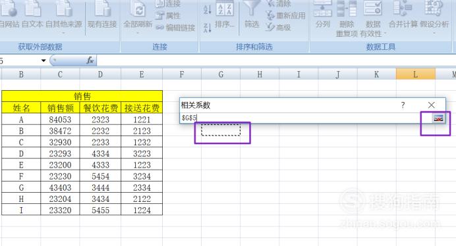Click the Reapply (重新应用) filter button

[x=285, y=15]
